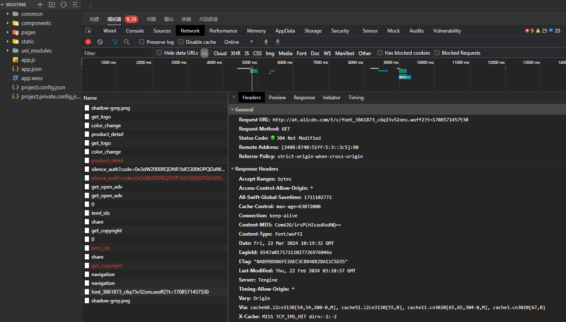Image resolution: width=566 pixels, height=322 pixels.
Task: Enable Disable cache checkbox
Action: [181, 42]
